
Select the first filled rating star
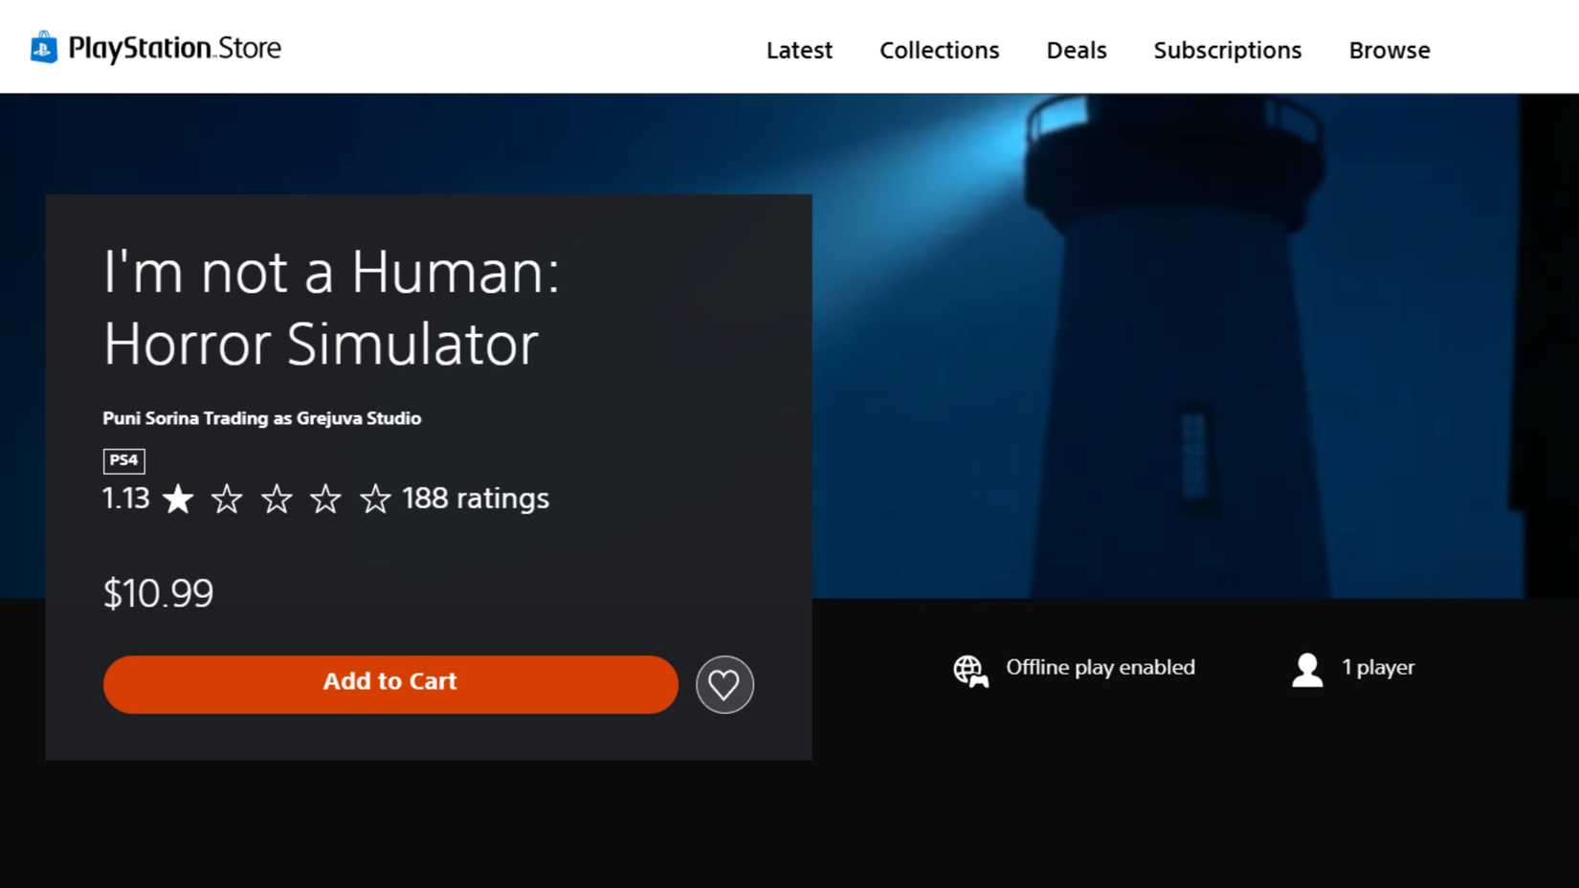pyautogui.click(x=178, y=499)
